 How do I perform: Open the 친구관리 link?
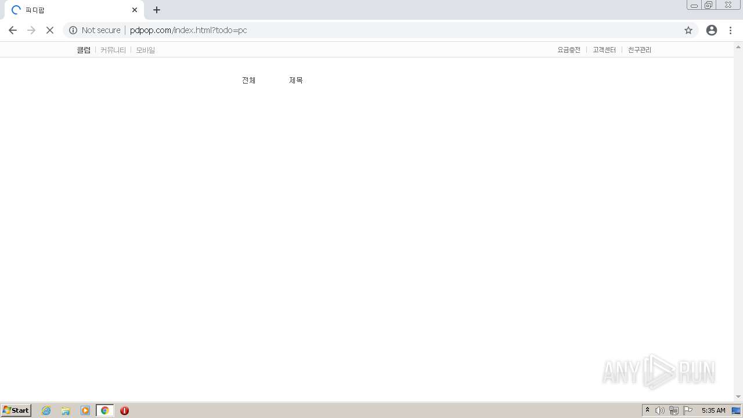click(640, 50)
